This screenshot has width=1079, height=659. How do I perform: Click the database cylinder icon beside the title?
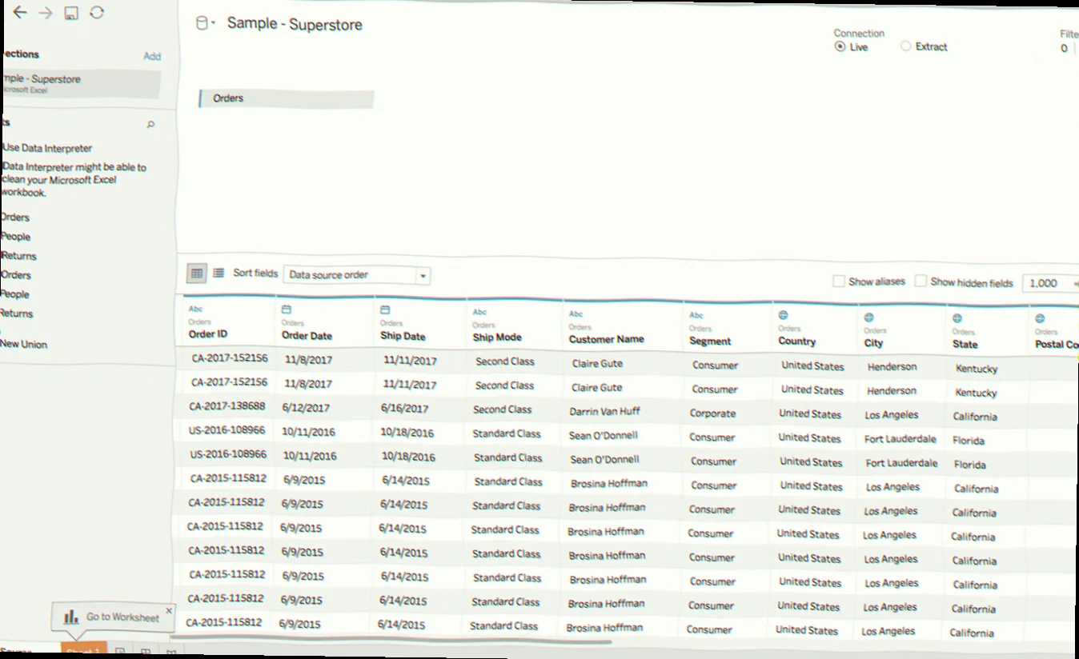[202, 23]
